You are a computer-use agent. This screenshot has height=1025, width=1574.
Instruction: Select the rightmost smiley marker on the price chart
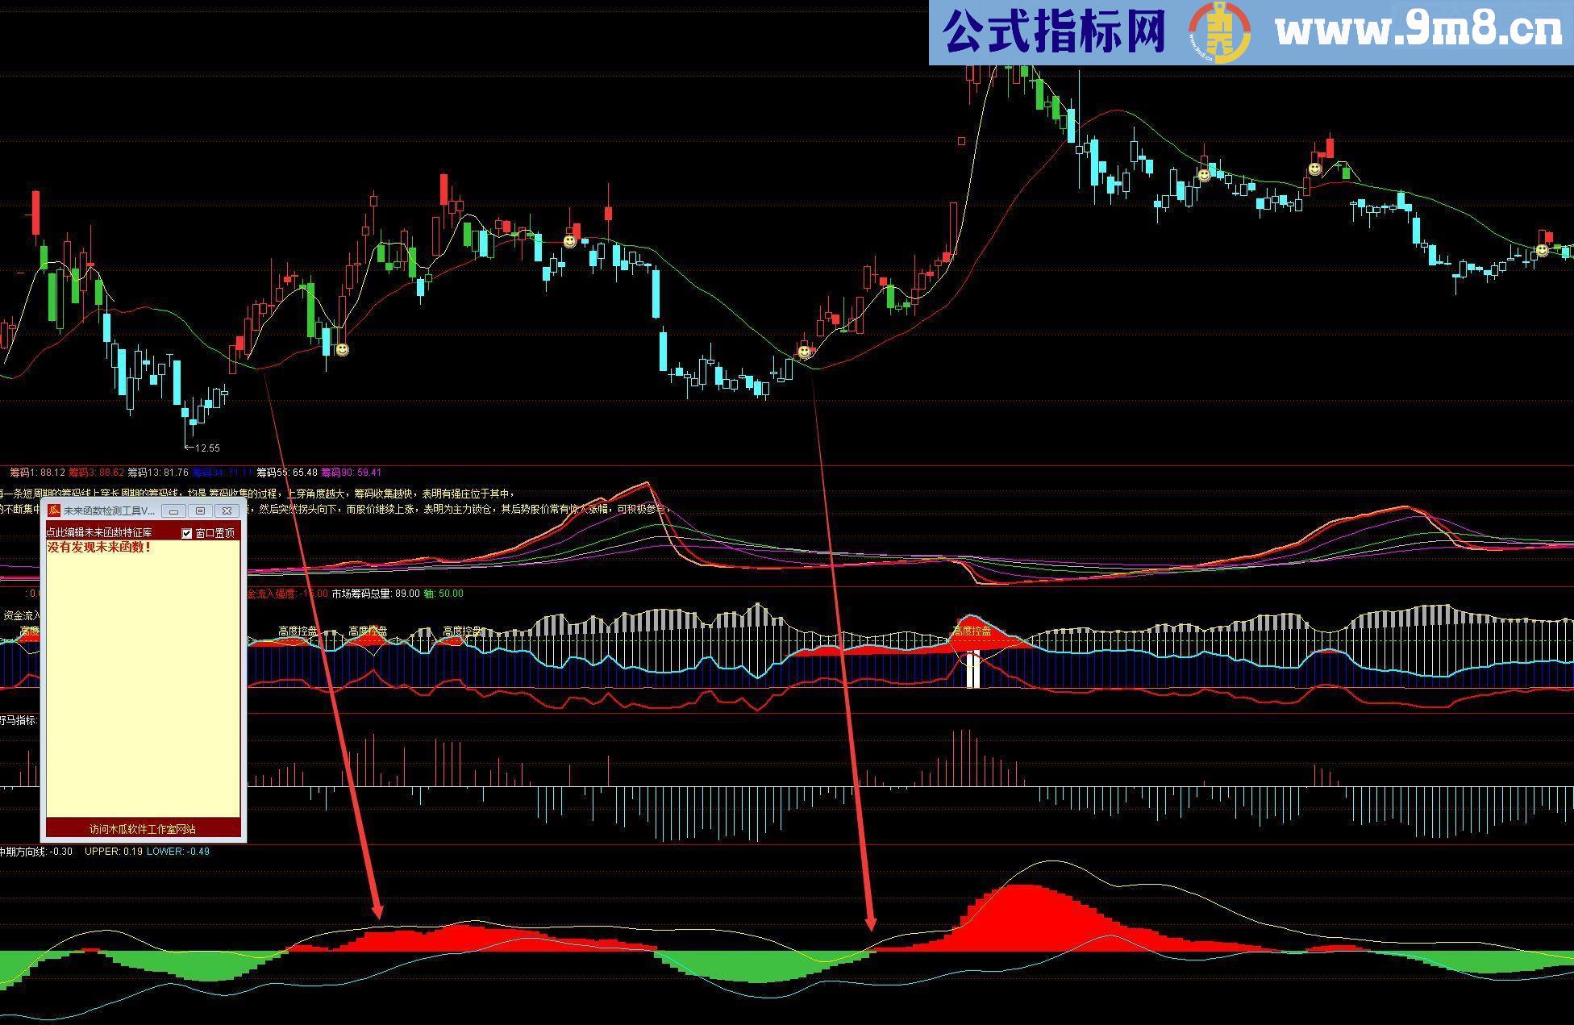[x=1542, y=249]
